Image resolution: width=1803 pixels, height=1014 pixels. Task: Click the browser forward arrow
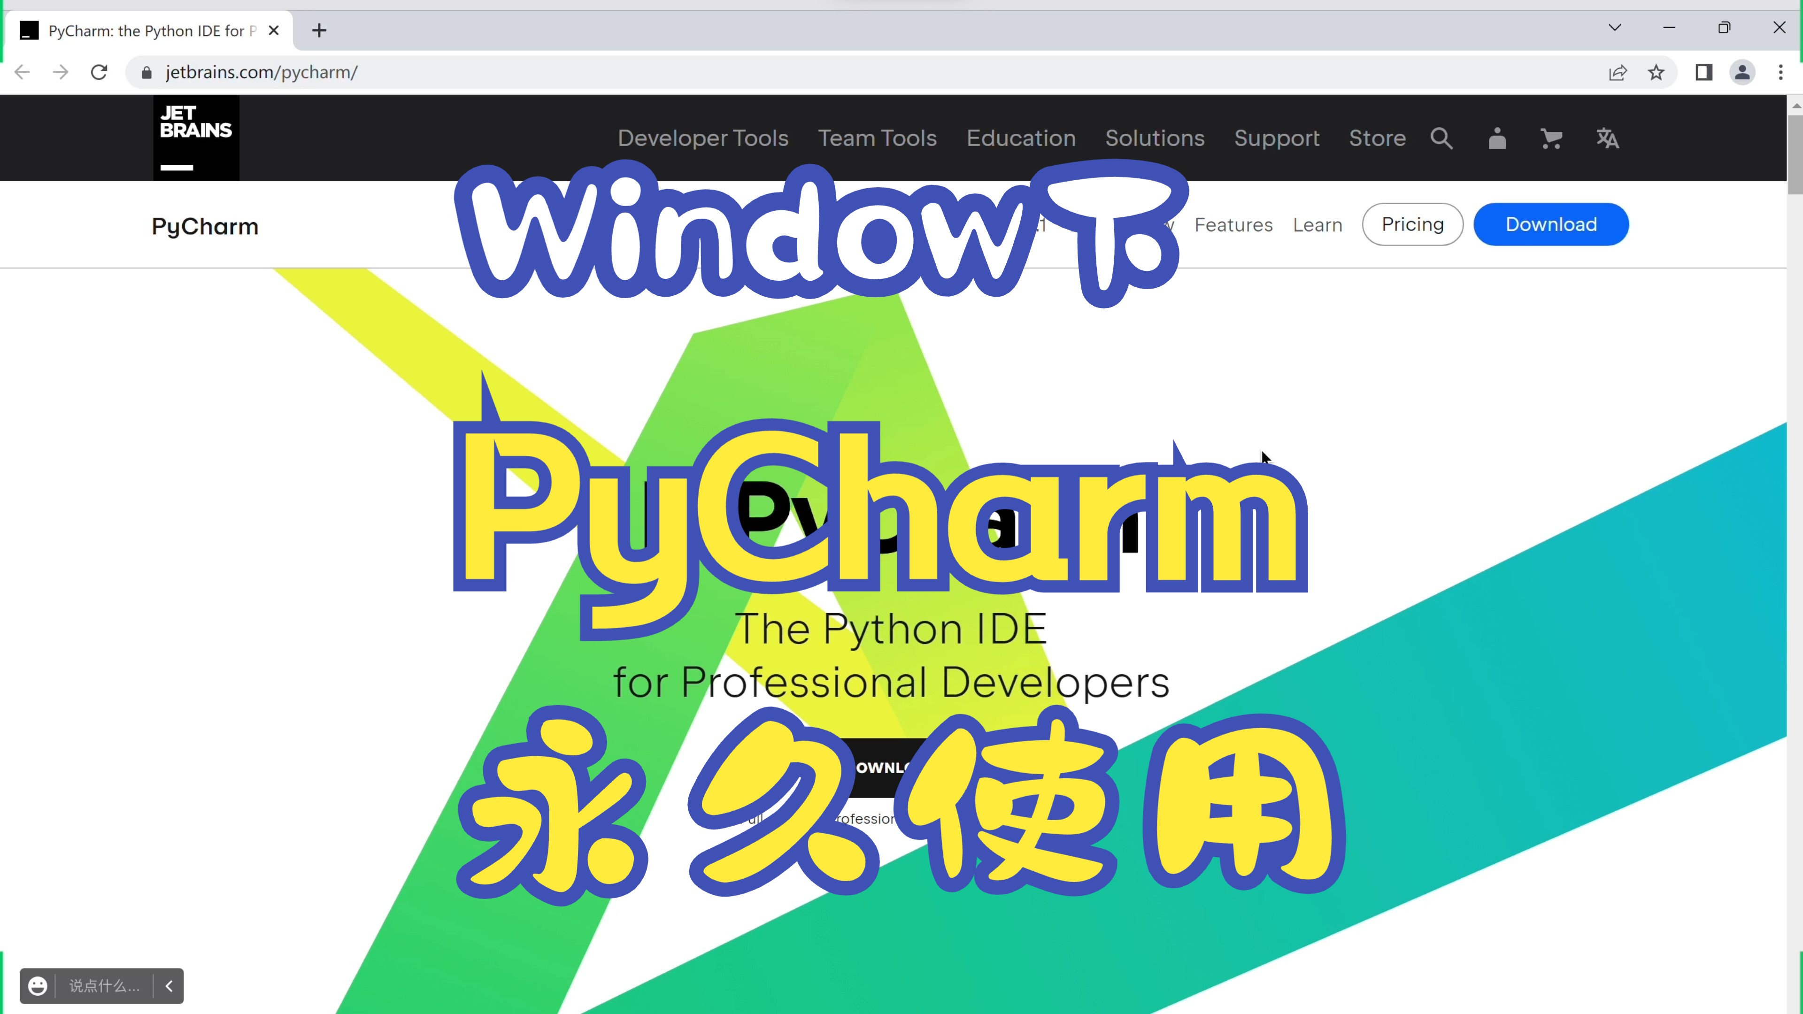click(x=61, y=72)
